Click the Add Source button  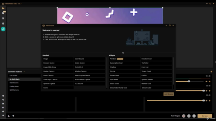(x=169, y=94)
